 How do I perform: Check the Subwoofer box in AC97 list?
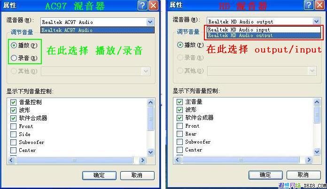(13, 142)
